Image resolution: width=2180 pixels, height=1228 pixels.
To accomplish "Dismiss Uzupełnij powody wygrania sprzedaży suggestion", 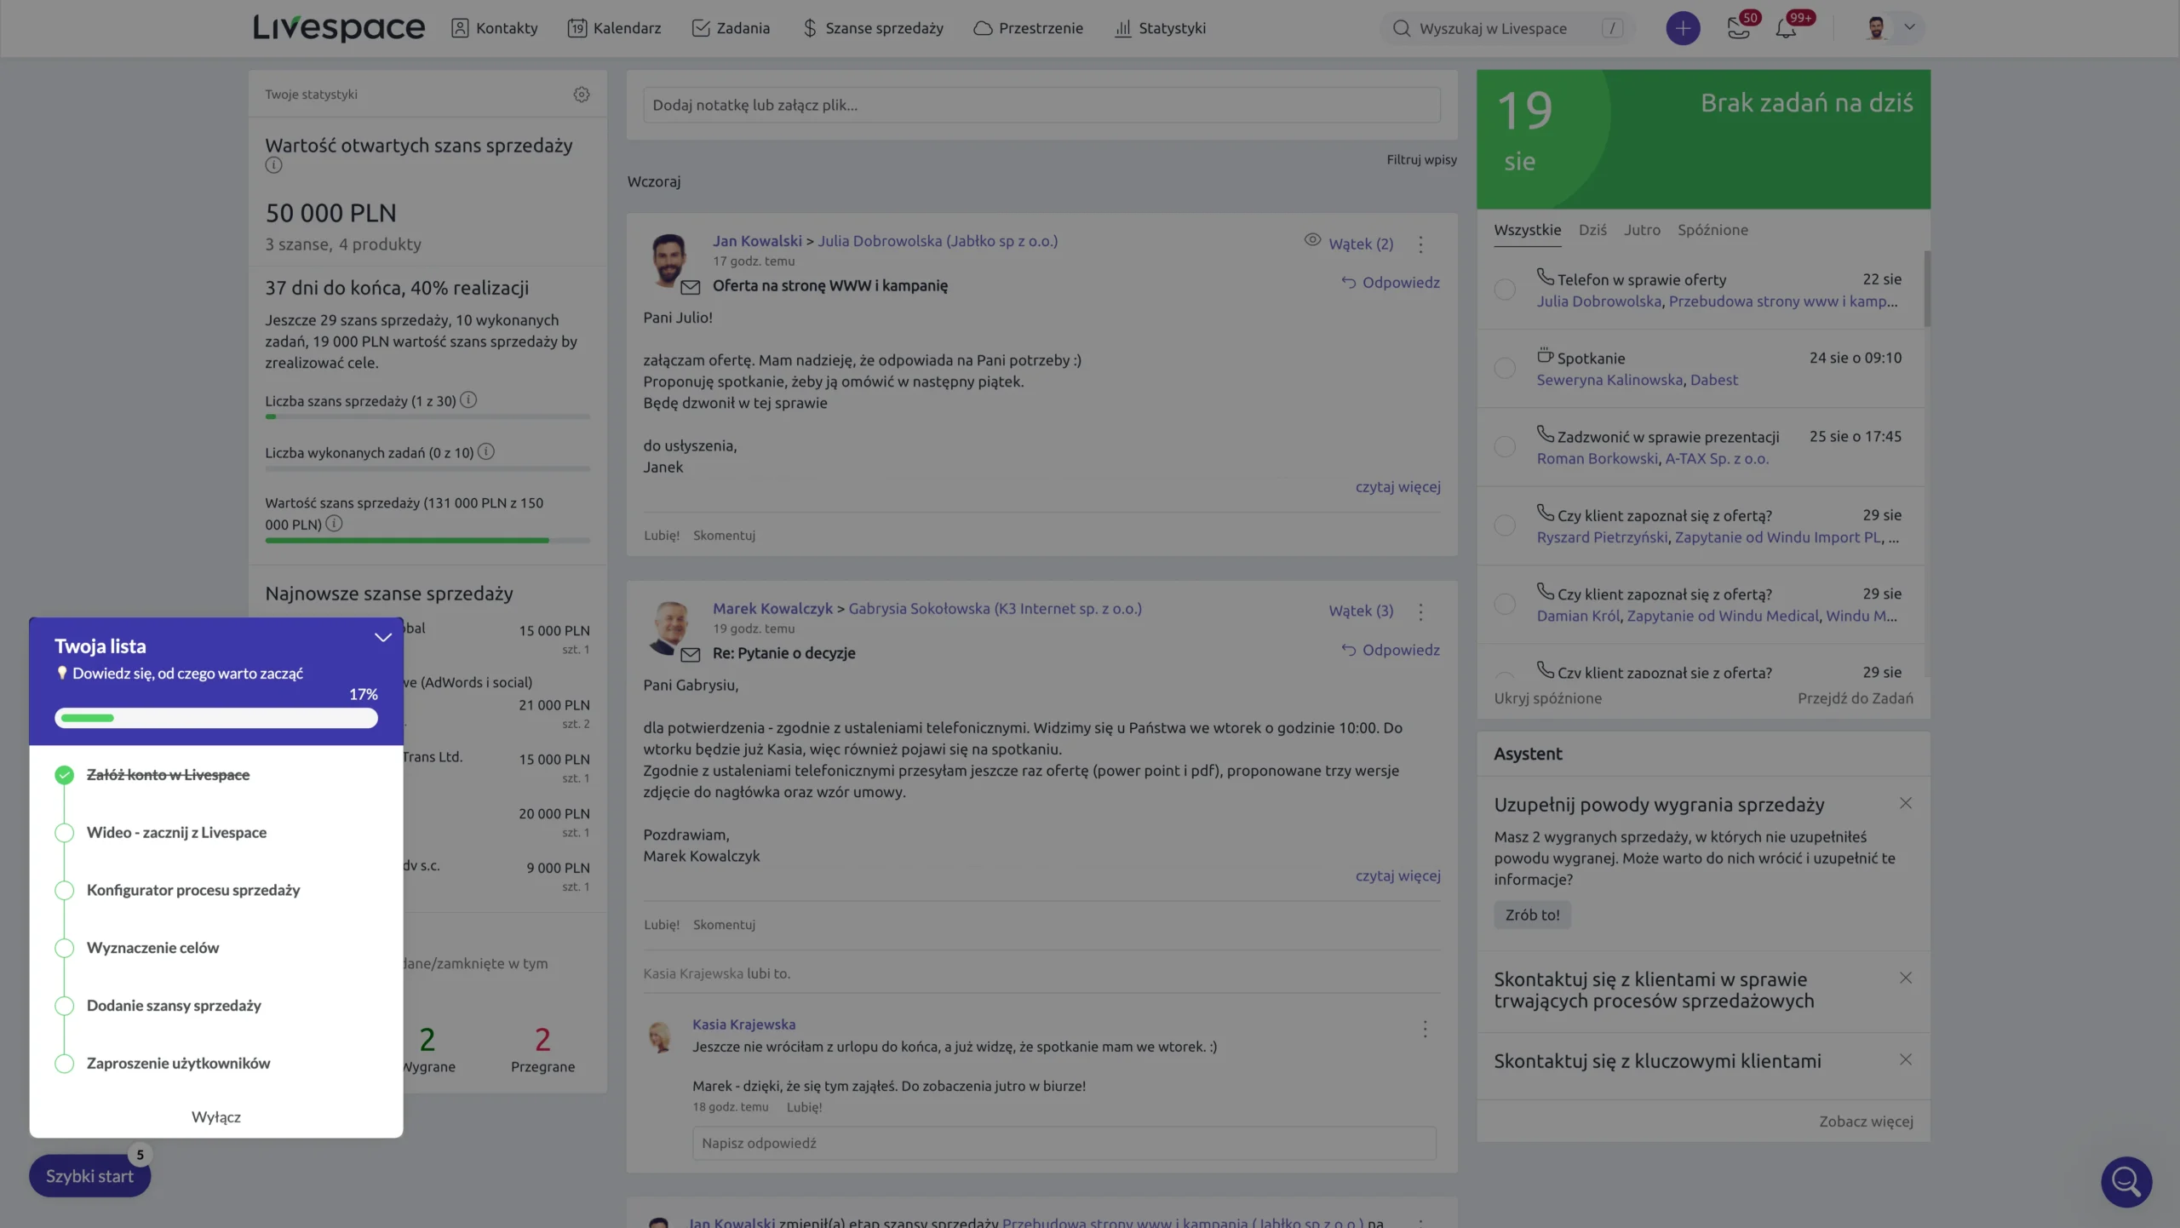I will pyautogui.click(x=1906, y=803).
